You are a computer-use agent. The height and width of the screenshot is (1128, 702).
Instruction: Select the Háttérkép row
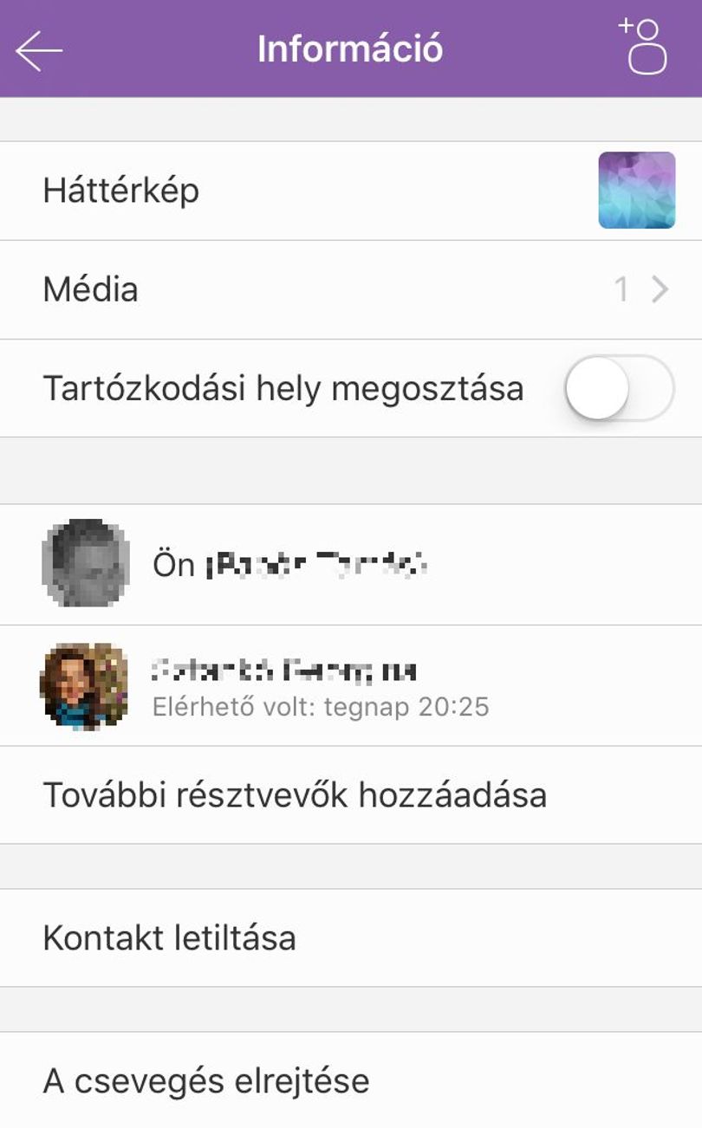(x=351, y=191)
